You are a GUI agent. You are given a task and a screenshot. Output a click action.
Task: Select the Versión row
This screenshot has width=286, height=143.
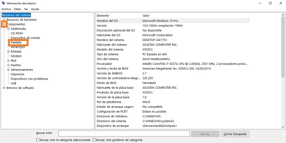tap(172, 25)
